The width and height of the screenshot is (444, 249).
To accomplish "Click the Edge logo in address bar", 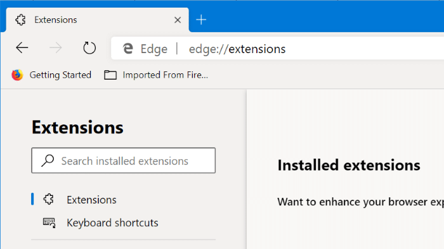I will click(127, 49).
